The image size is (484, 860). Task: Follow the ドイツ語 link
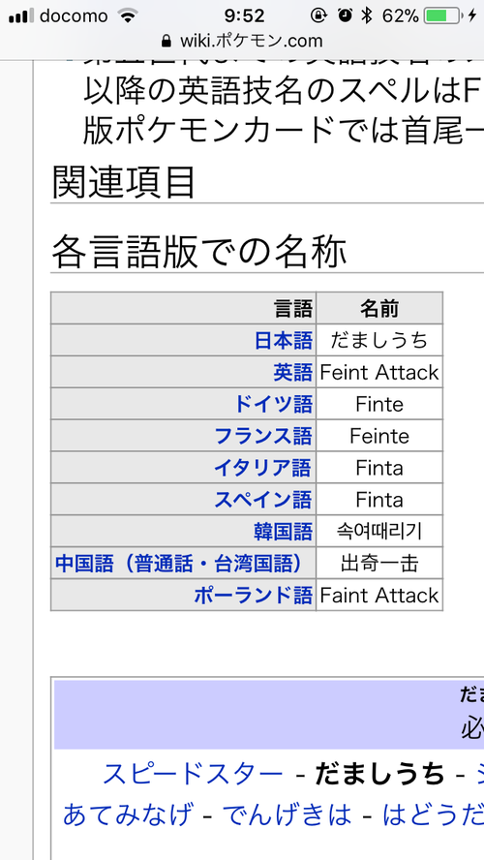(274, 404)
